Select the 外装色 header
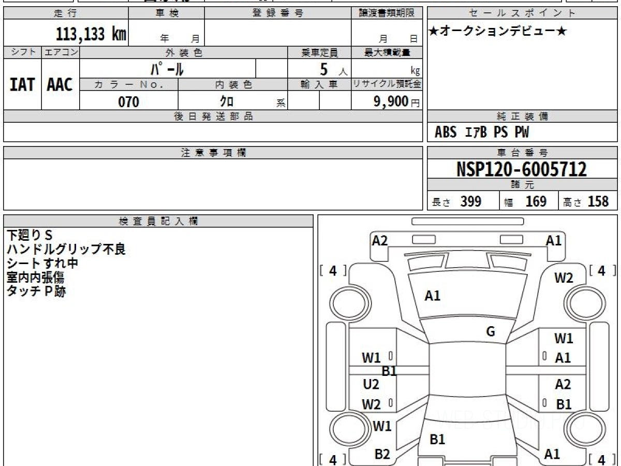This screenshot has width=621, height=466. click(x=184, y=53)
